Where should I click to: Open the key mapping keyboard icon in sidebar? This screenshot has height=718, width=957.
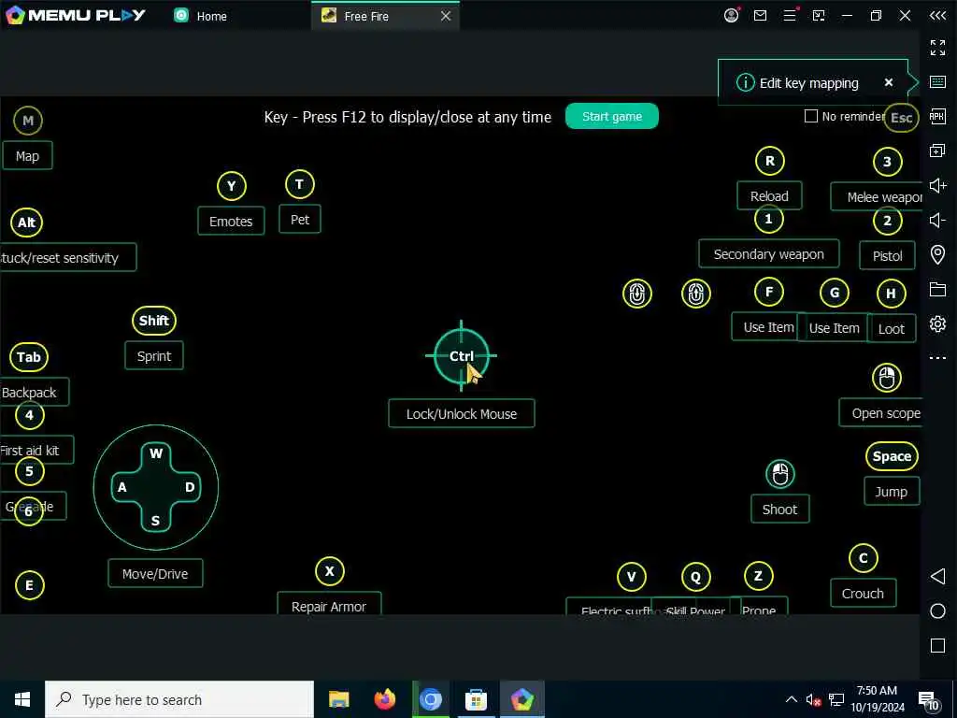[x=937, y=82]
